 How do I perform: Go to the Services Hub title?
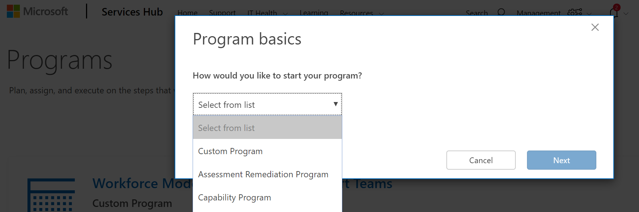(132, 12)
